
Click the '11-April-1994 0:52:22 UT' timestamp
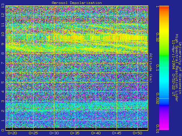coord(173,68)
